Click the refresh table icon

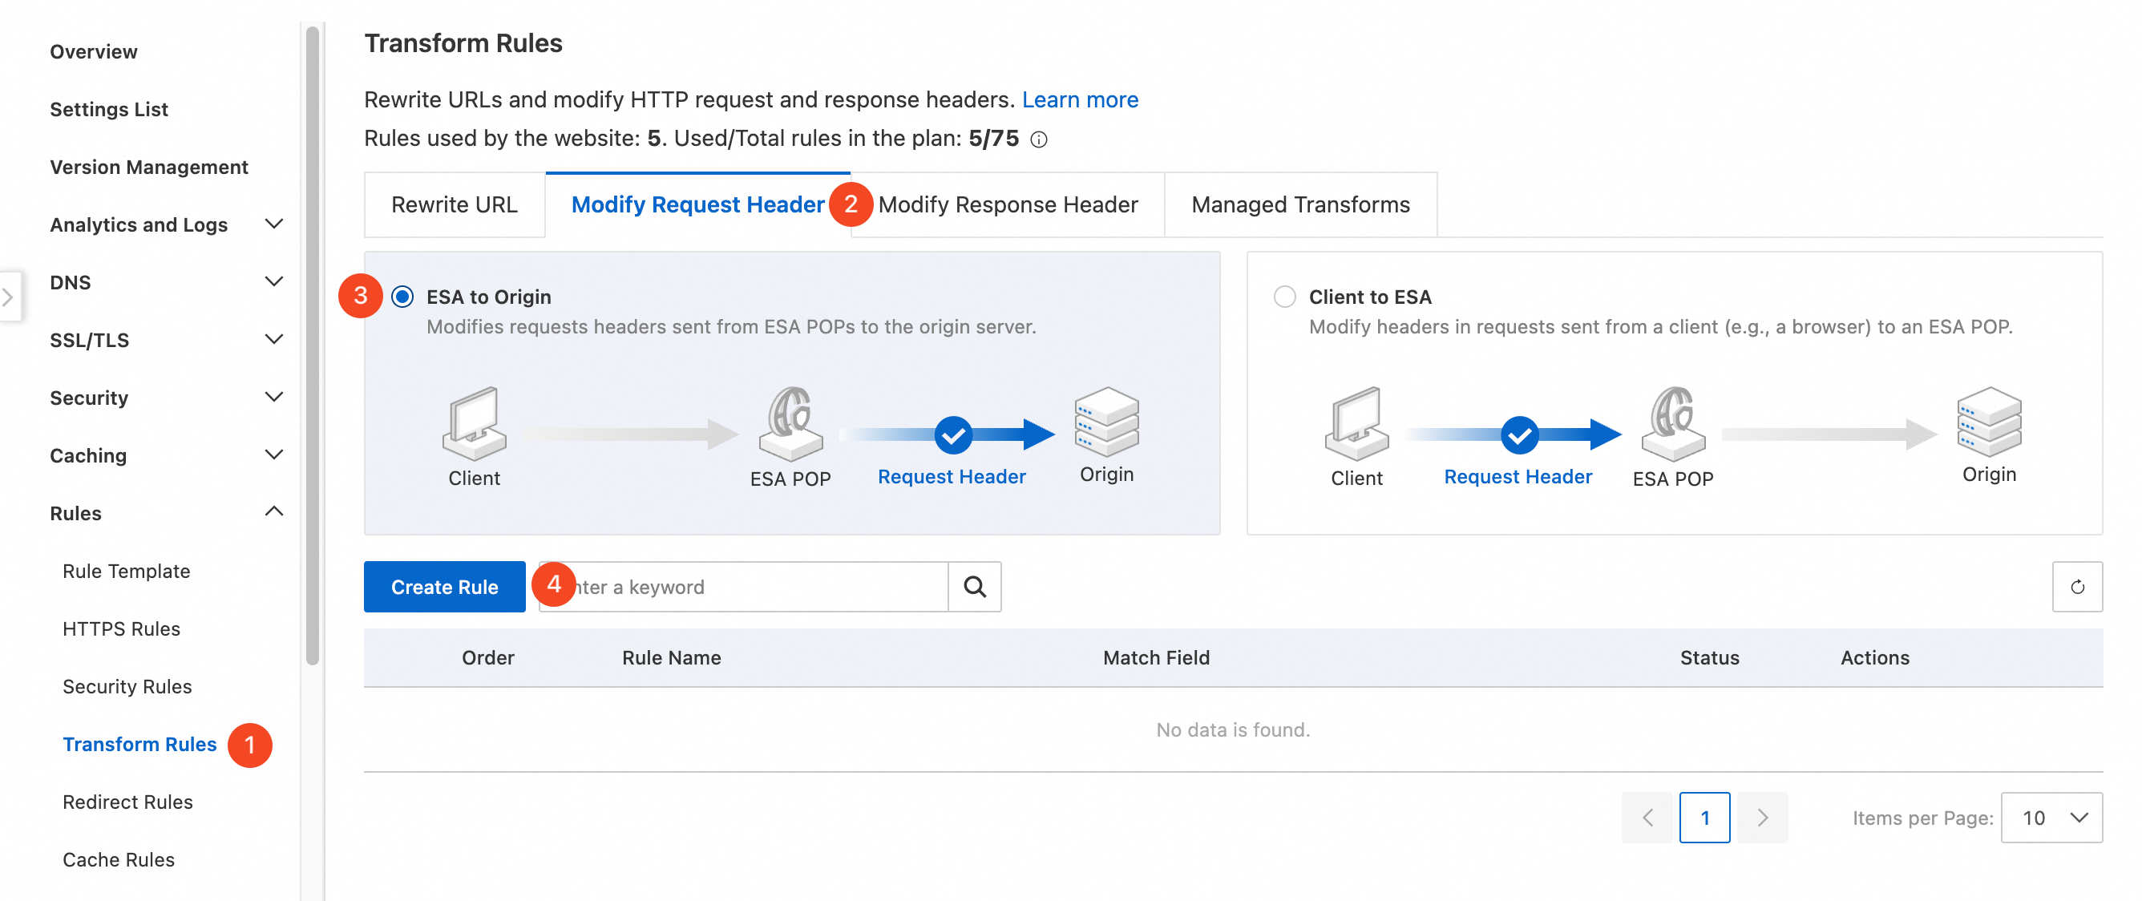point(2076,587)
